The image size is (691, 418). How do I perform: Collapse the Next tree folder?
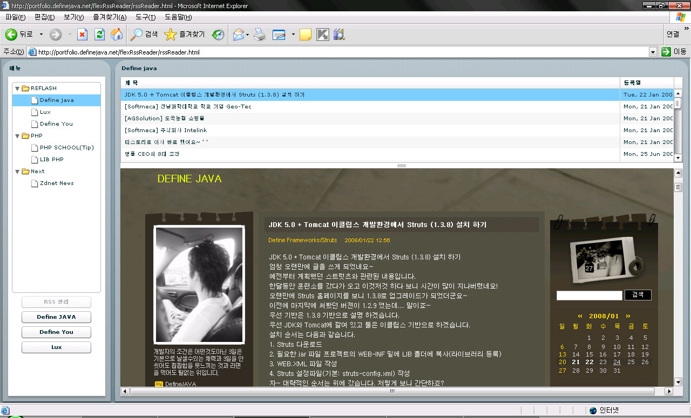point(17,172)
